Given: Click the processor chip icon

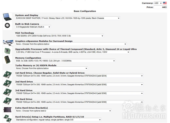Looking at the screenshot, I should [7, 51].
